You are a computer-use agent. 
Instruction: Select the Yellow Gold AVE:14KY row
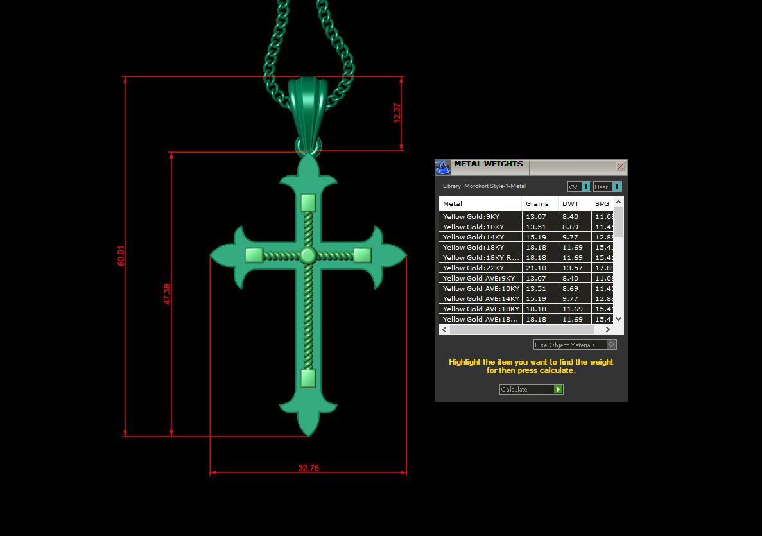pos(526,298)
